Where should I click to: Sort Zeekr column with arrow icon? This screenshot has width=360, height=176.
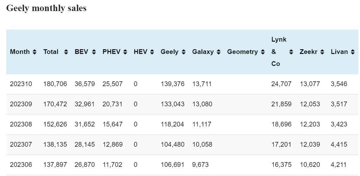click(x=322, y=52)
